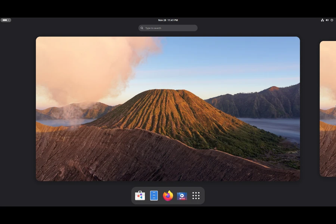Click the volume icon in the top bar
336x224 pixels.
click(x=327, y=20)
